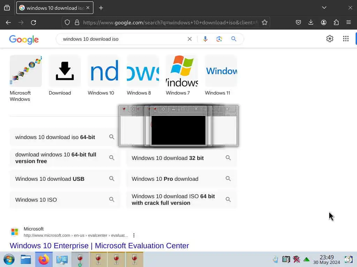Viewport: 357px width, 267px height.
Task: Select Wine taskbar entry with green plus
Action: coord(80,259)
